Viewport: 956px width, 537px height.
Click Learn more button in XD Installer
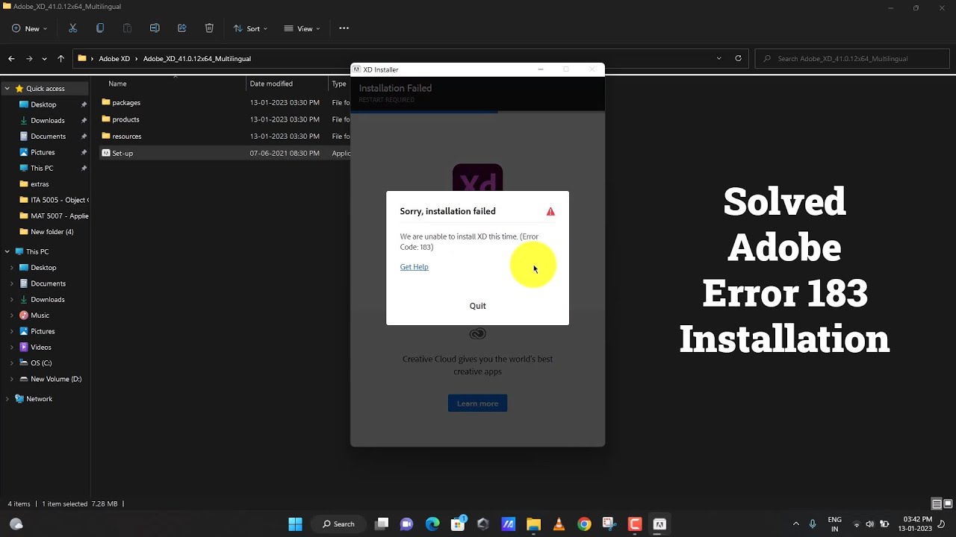tap(477, 403)
